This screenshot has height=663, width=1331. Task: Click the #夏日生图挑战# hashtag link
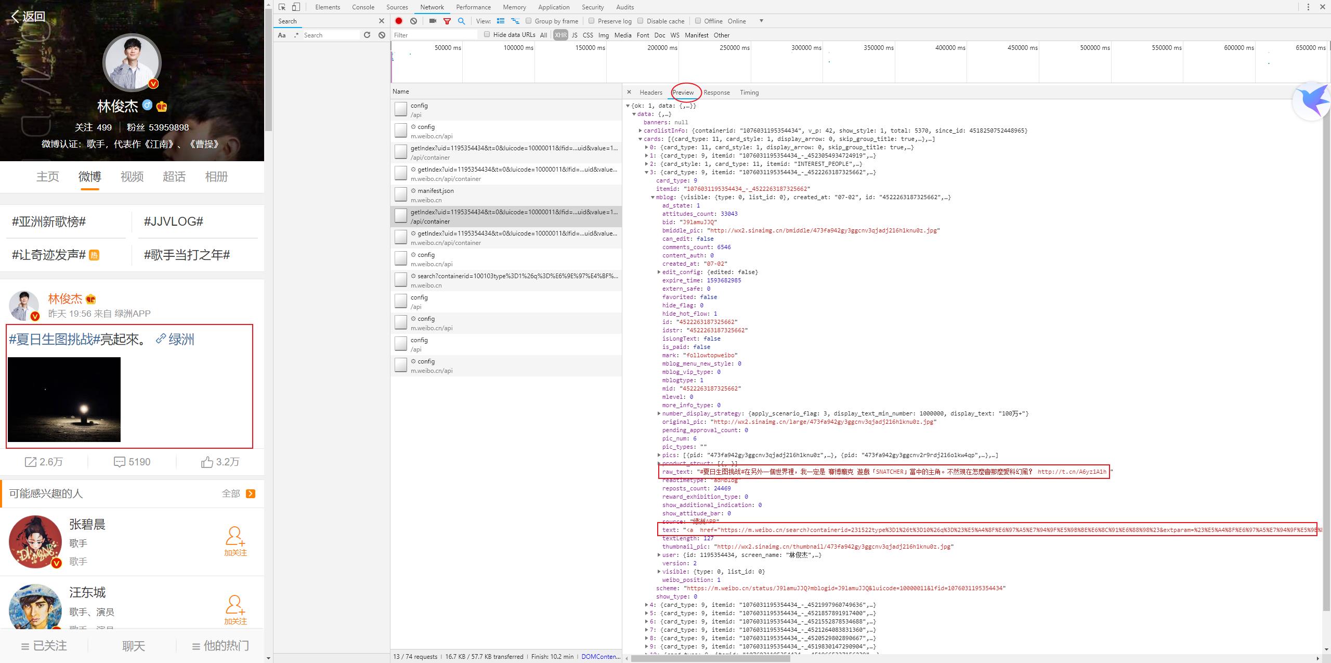[54, 340]
